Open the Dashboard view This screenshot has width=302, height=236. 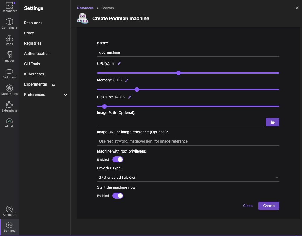coord(9,7)
